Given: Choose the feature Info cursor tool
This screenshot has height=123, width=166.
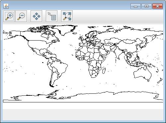Looking at the screenshot, I should point(51,16).
